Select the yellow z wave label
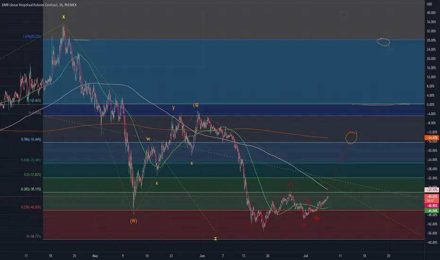The image size is (440, 260). [215, 239]
